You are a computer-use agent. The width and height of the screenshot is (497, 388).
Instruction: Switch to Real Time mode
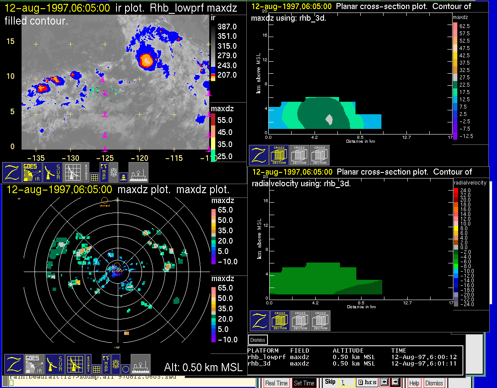(x=276, y=383)
